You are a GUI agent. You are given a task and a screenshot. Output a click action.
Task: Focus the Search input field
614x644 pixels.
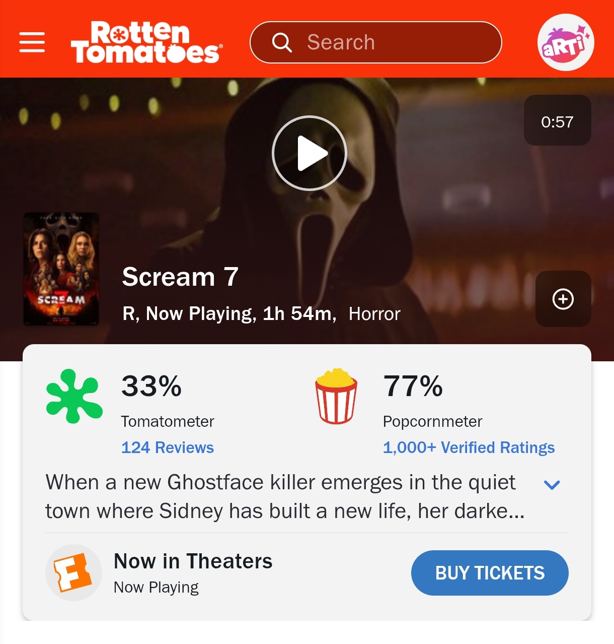(x=376, y=42)
